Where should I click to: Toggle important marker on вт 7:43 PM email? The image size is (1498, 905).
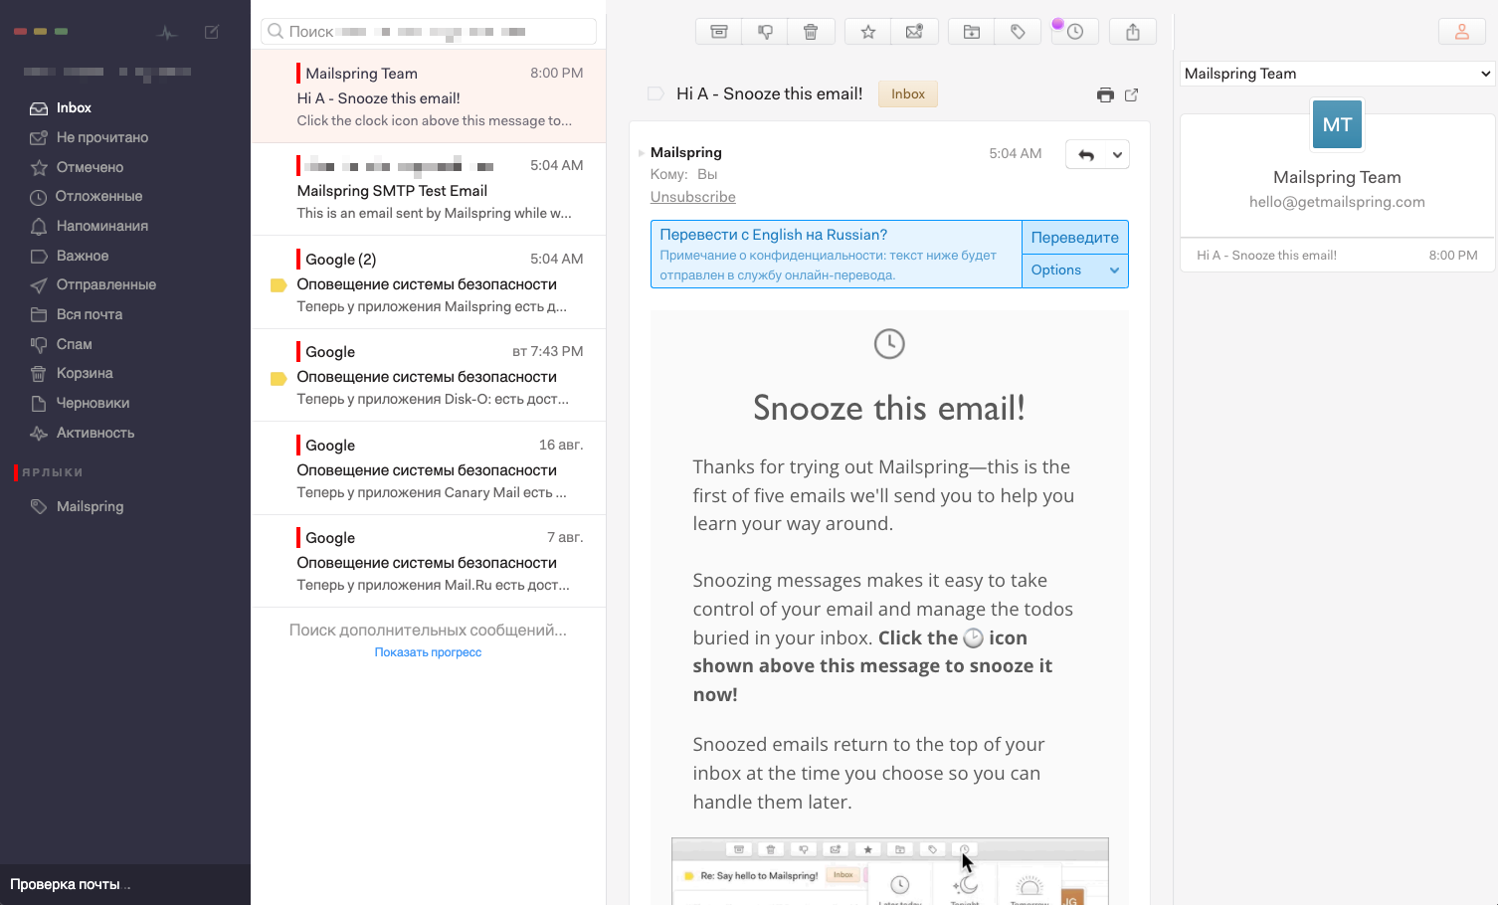point(279,378)
